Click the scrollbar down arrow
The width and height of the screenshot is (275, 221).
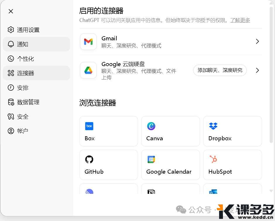pyautogui.click(x=271, y=191)
